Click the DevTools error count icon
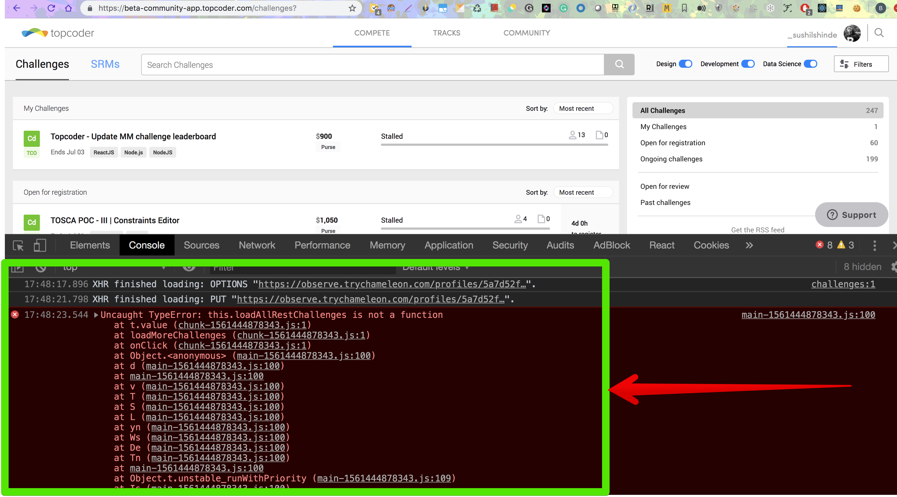This screenshot has height=497, width=897. (819, 245)
